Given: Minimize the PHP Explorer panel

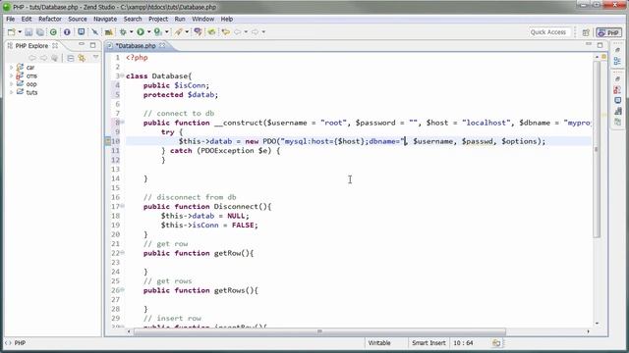Looking at the screenshot, I should pos(82,44).
